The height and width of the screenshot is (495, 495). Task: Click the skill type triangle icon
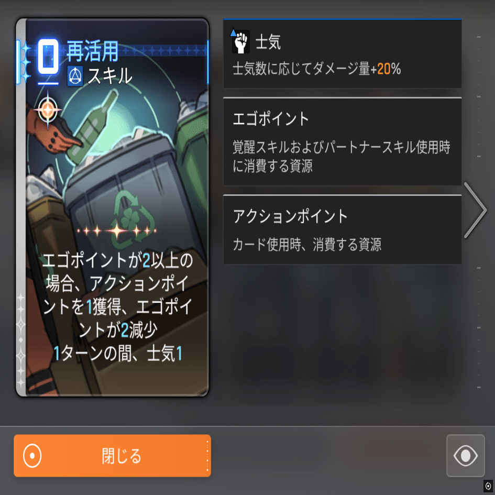pyautogui.click(x=75, y=76)
